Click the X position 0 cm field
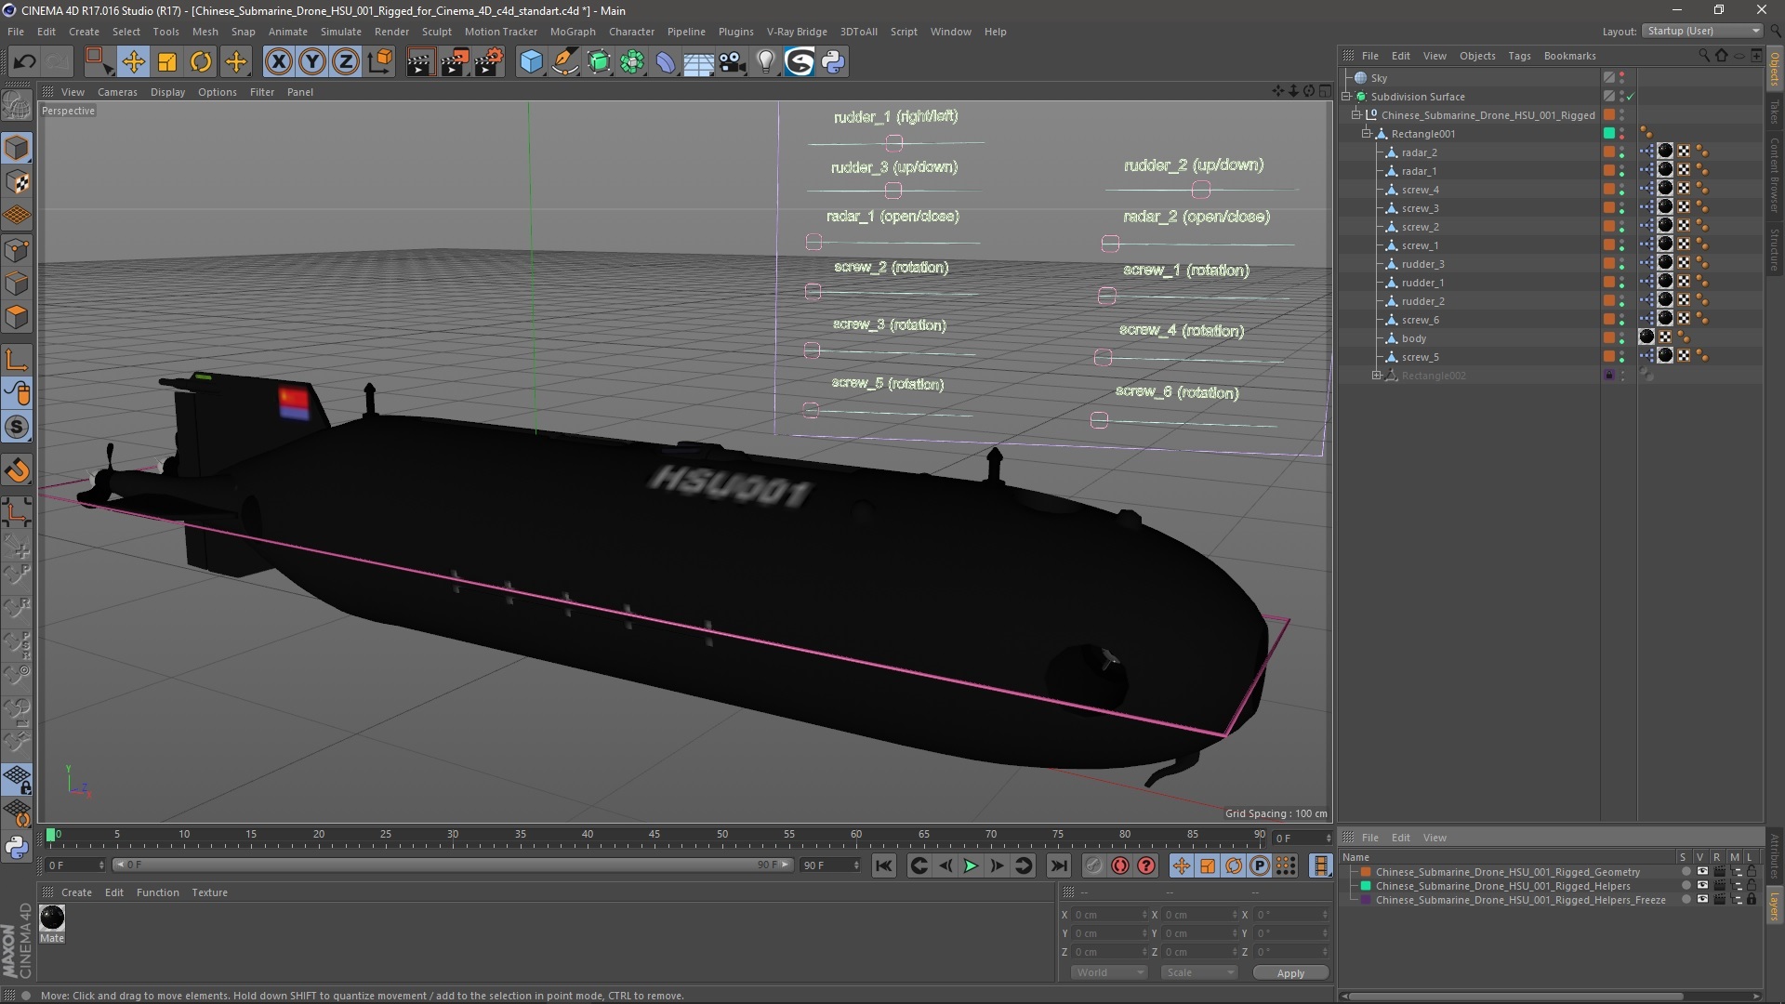Screen dimensions: 1785x1004 click(1110, 915)
